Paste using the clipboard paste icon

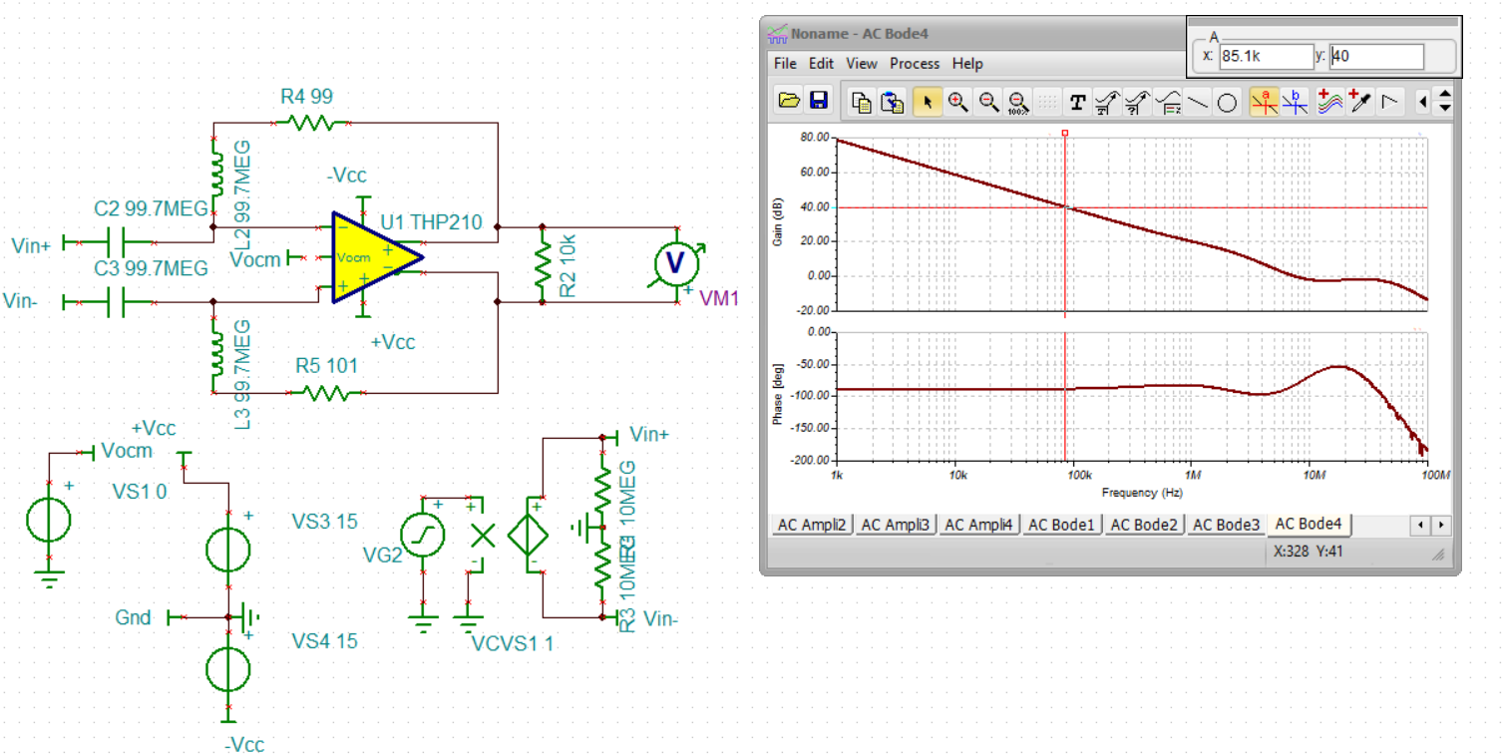coord(894,102)
